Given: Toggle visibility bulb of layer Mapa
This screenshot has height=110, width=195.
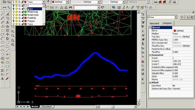Looking at the screenshot, I should pos(13,9).
